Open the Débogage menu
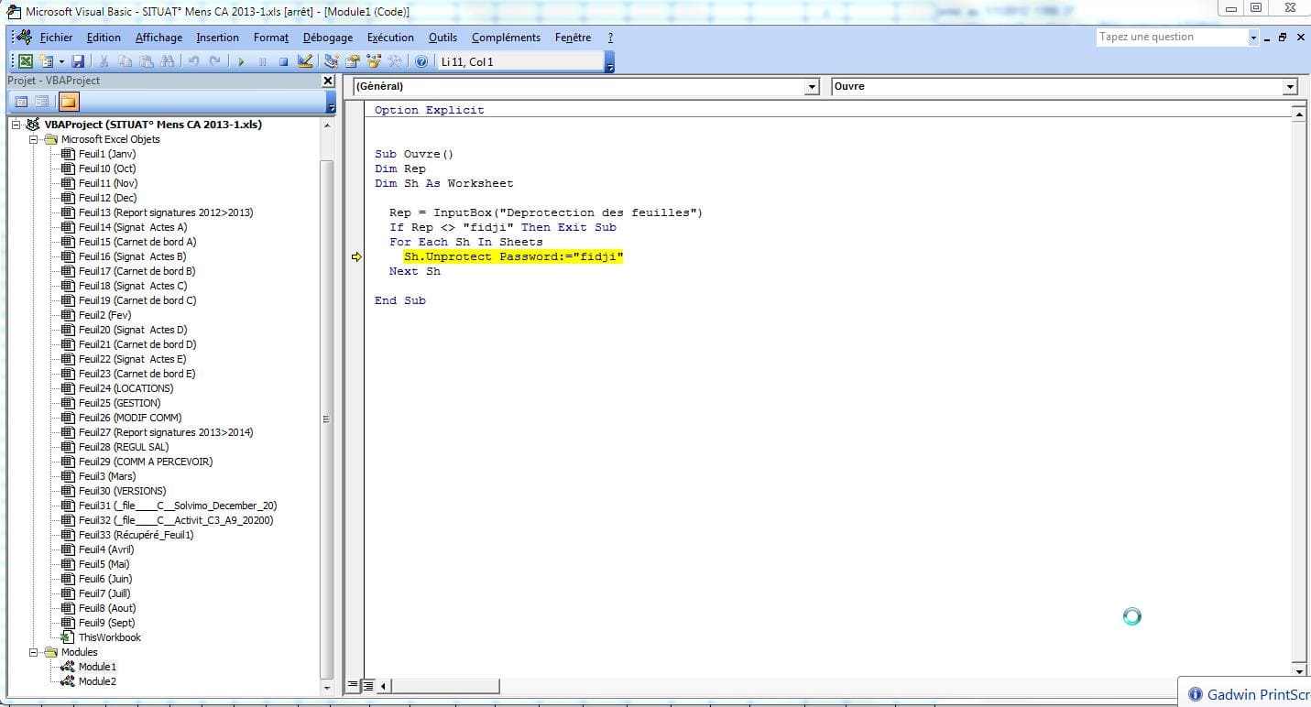This screenshot has width=1311, height=707. pyautogui.click(x=327, y=38)
